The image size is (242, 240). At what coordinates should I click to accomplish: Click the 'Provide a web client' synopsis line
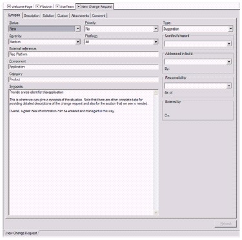click(37, 92)
